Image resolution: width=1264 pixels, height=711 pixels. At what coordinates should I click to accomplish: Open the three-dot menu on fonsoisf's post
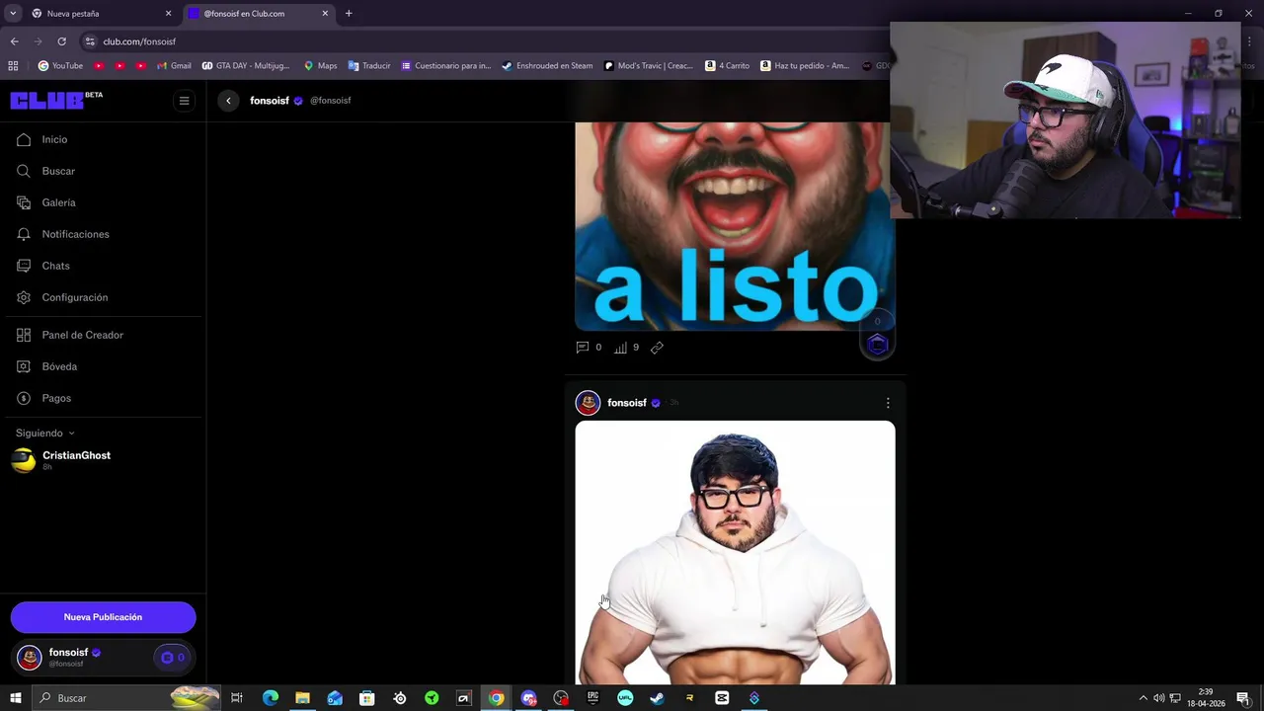(x=888, y=403)
